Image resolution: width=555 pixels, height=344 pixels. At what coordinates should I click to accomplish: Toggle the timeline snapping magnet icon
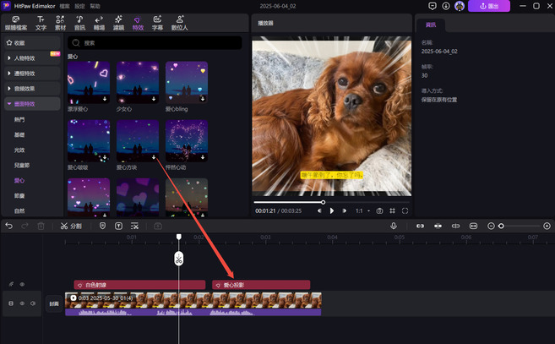438,226
